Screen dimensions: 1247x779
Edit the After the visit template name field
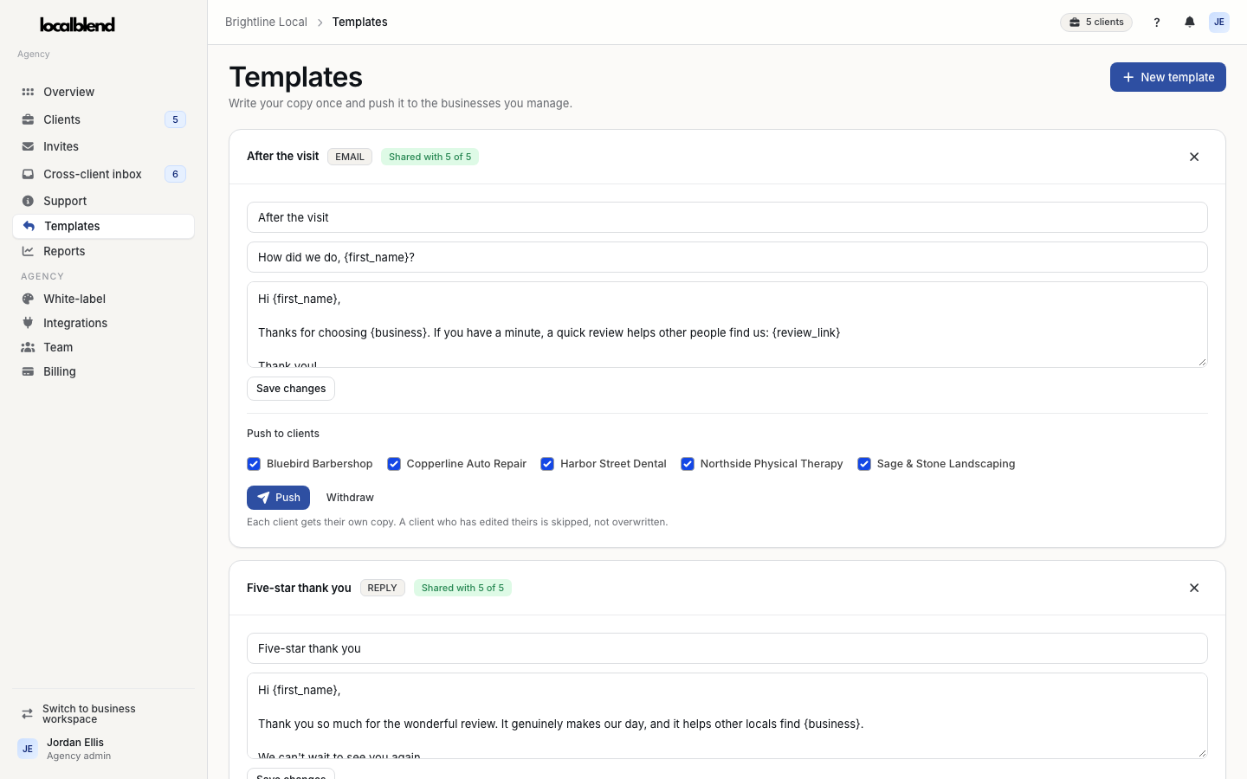point(727,217)
